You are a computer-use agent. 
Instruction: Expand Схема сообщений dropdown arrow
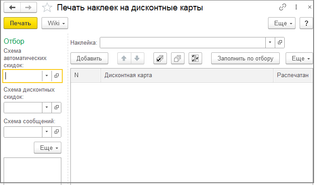click(47, 131)
